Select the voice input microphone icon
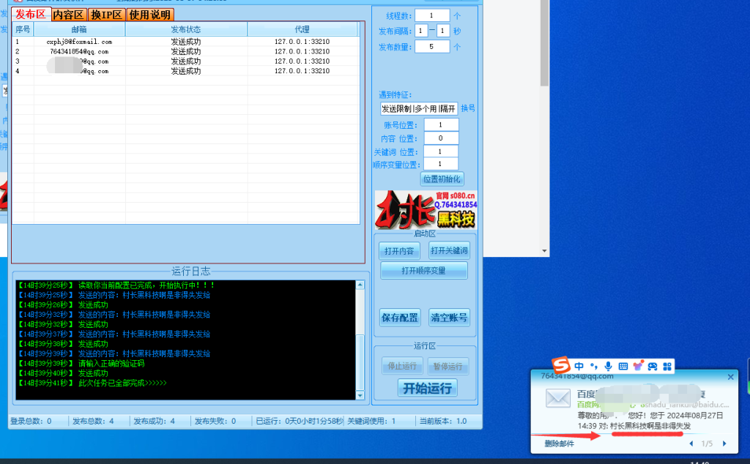The height and width of the screenshot is (464, 750). pos(608,366)
